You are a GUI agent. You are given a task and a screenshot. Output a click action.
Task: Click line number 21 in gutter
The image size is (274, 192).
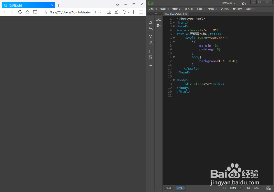tap(170, 96)
